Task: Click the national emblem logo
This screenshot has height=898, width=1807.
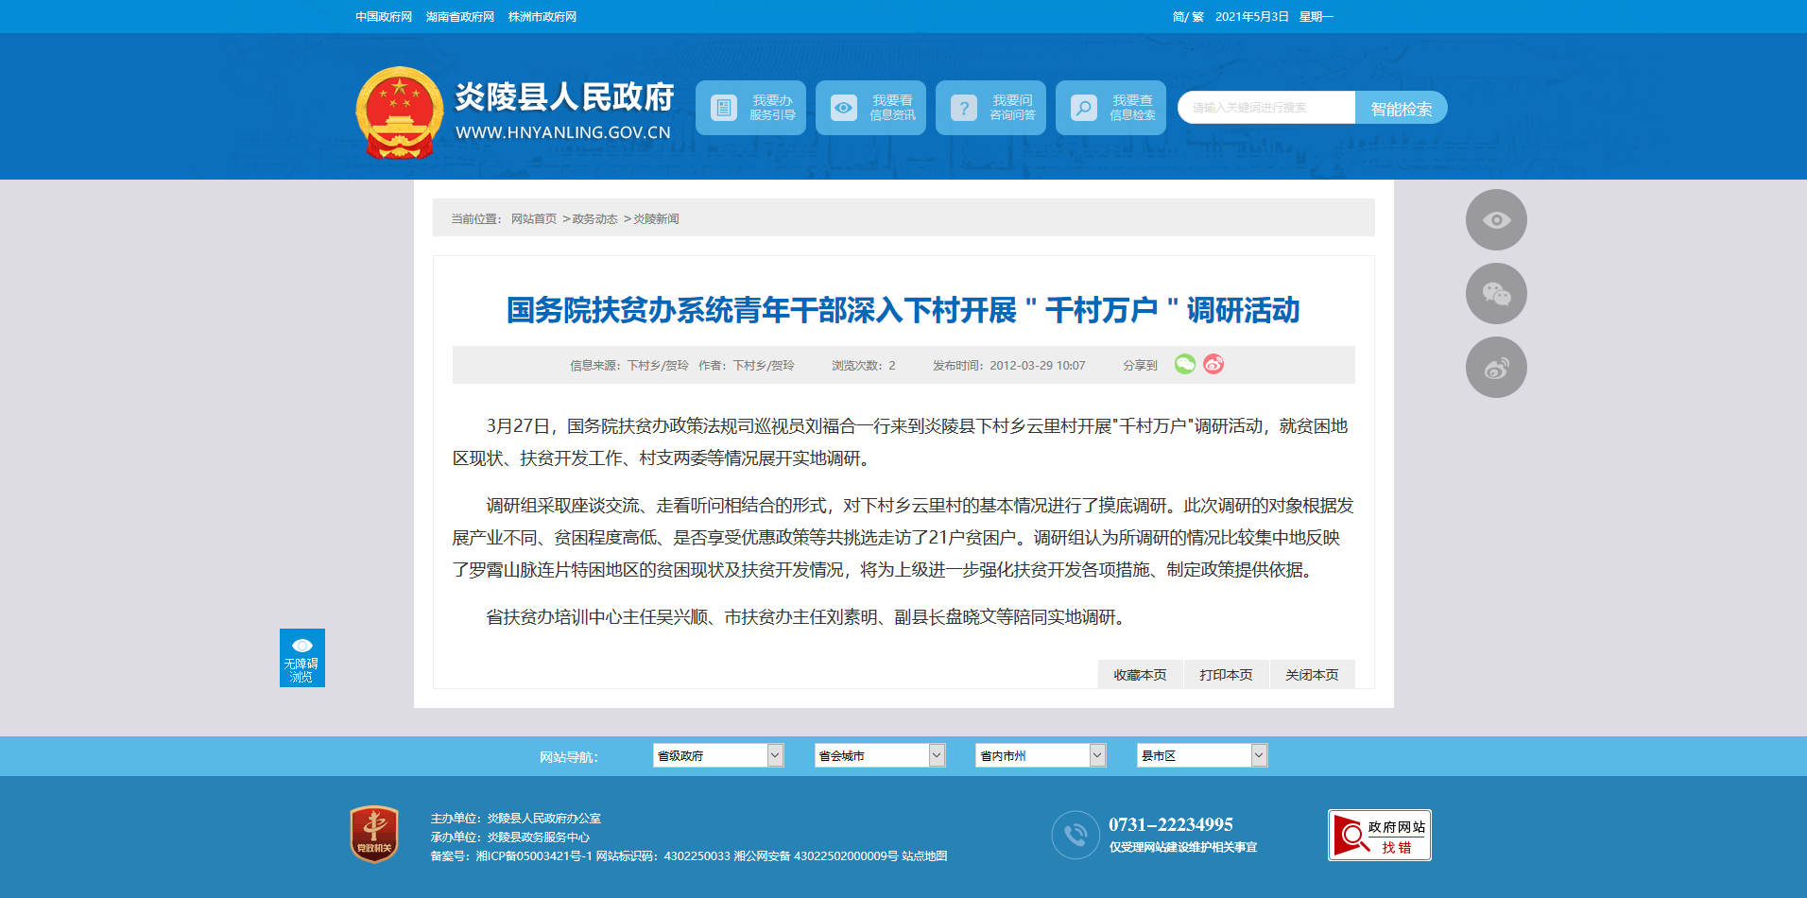Action: coord(399,112)
